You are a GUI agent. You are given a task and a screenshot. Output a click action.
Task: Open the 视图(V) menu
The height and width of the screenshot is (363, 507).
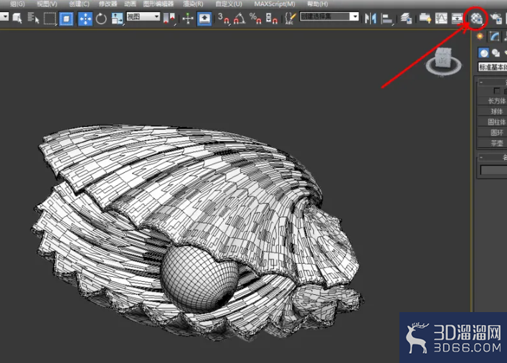47,4
